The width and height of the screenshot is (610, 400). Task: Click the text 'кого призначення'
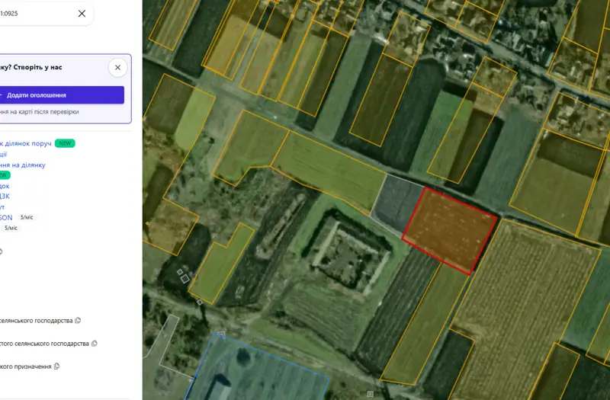pyautogui.click(x=26, y=366)
